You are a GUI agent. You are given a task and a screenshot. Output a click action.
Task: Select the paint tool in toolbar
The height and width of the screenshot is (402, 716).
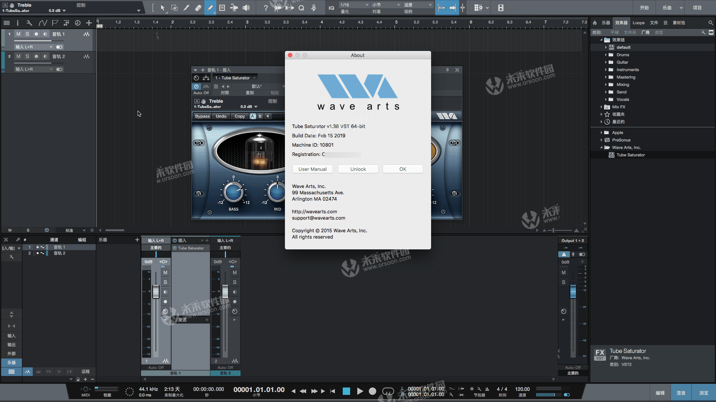(210, 8)
